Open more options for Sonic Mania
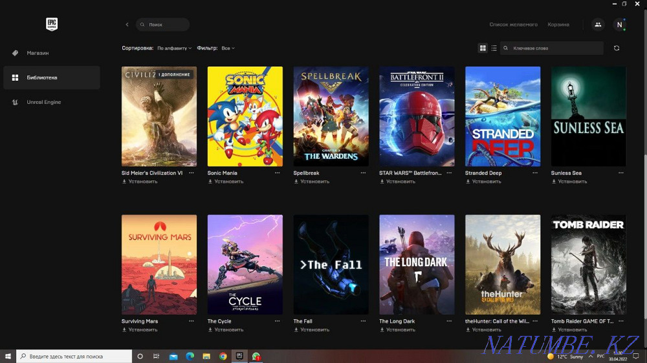 coord(278,173)
